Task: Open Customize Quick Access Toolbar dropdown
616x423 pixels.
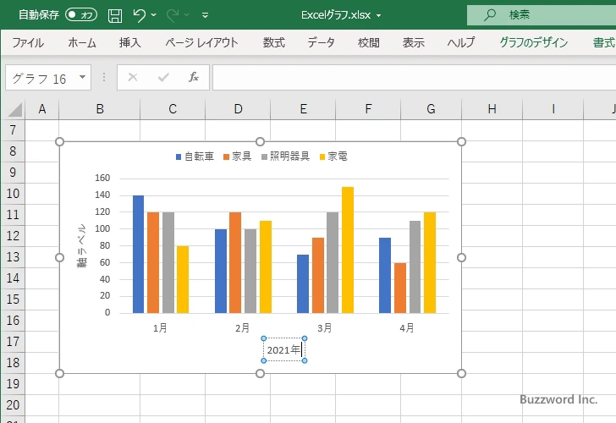Action: point(205,15)
